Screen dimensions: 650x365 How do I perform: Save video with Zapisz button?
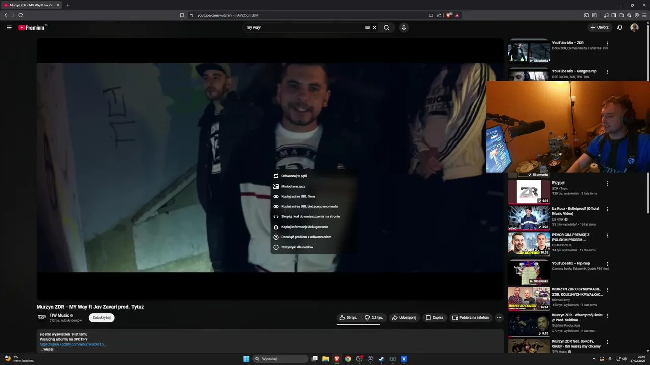(434, 318)
